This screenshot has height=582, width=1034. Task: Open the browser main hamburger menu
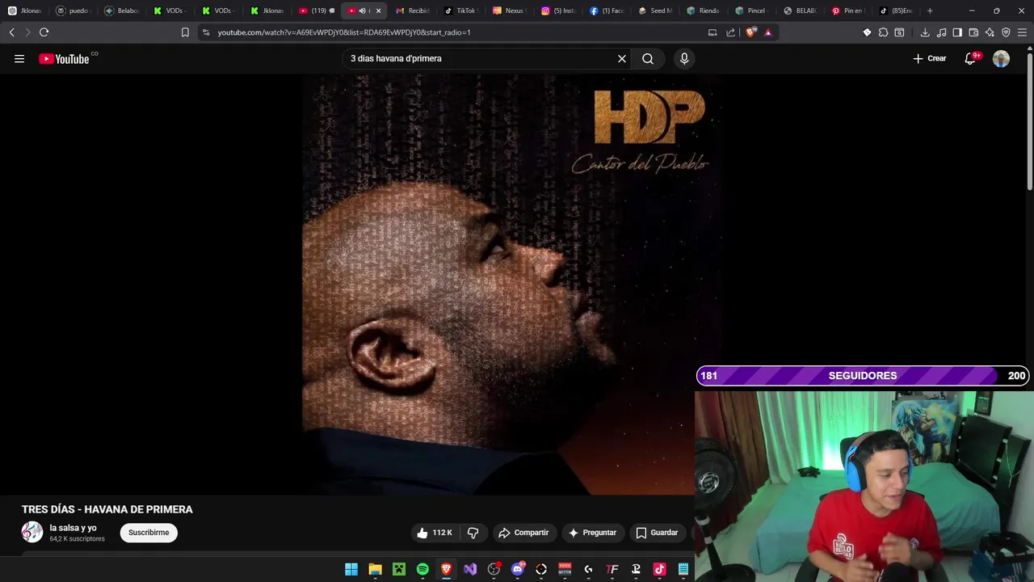pos(1022,32)
